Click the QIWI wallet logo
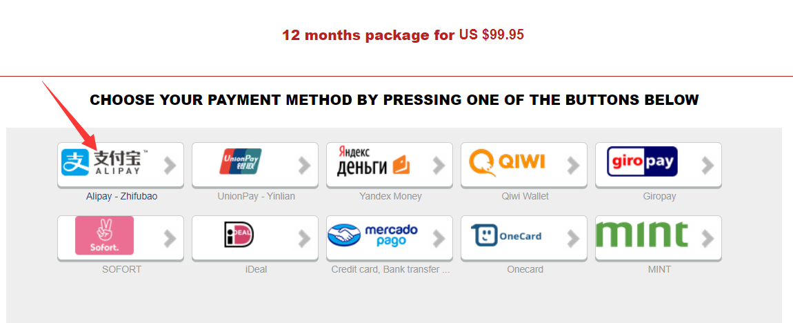Image resolution: width=793 pixels, height=323 pixels. coord(507,162)
